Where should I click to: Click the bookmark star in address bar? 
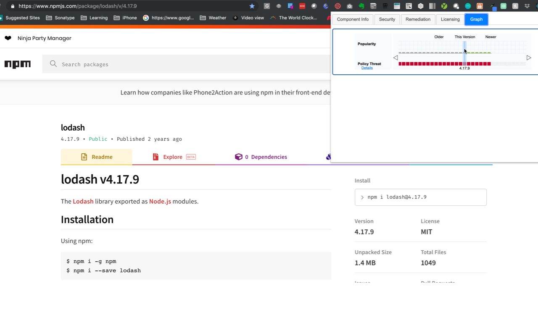click(252, 6)
